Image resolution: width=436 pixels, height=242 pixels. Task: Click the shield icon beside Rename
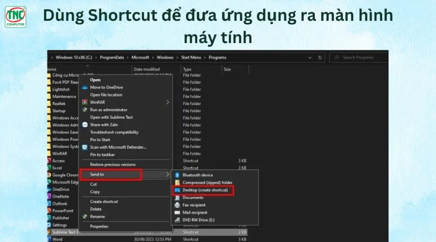tap(85, 216)
